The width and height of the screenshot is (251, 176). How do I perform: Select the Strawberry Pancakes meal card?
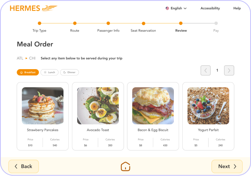click(42, 116)
